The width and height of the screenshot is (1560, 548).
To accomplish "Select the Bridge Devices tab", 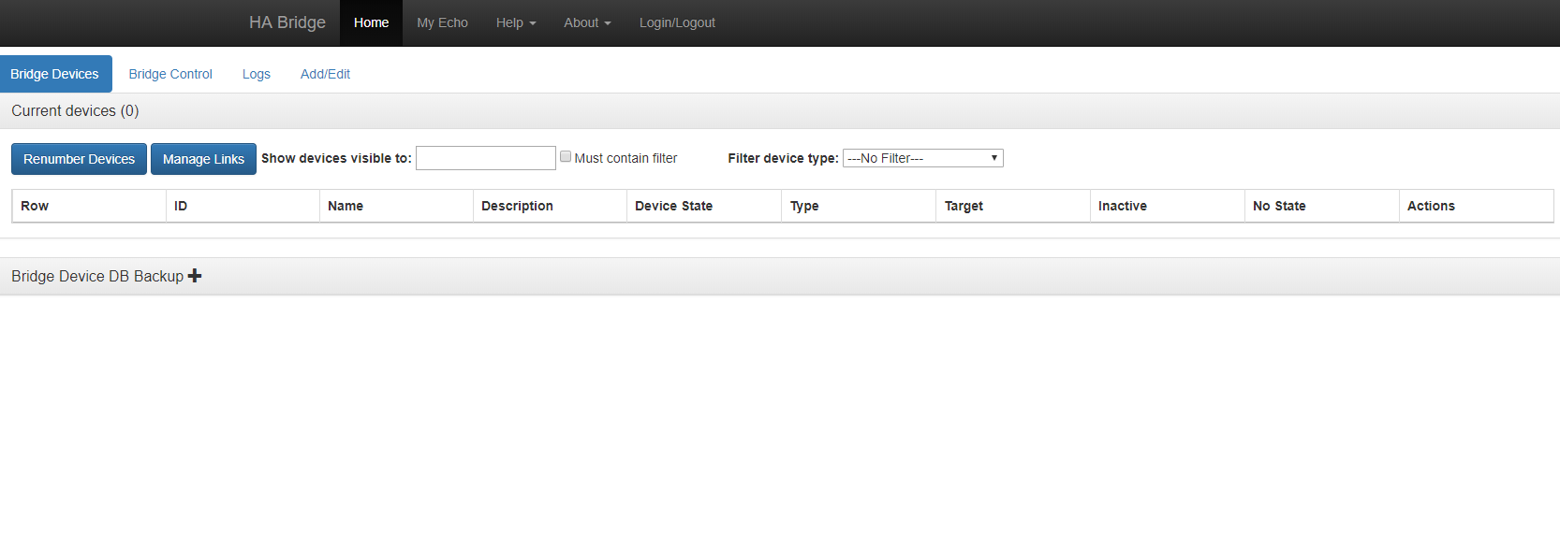I will (54, 74).
